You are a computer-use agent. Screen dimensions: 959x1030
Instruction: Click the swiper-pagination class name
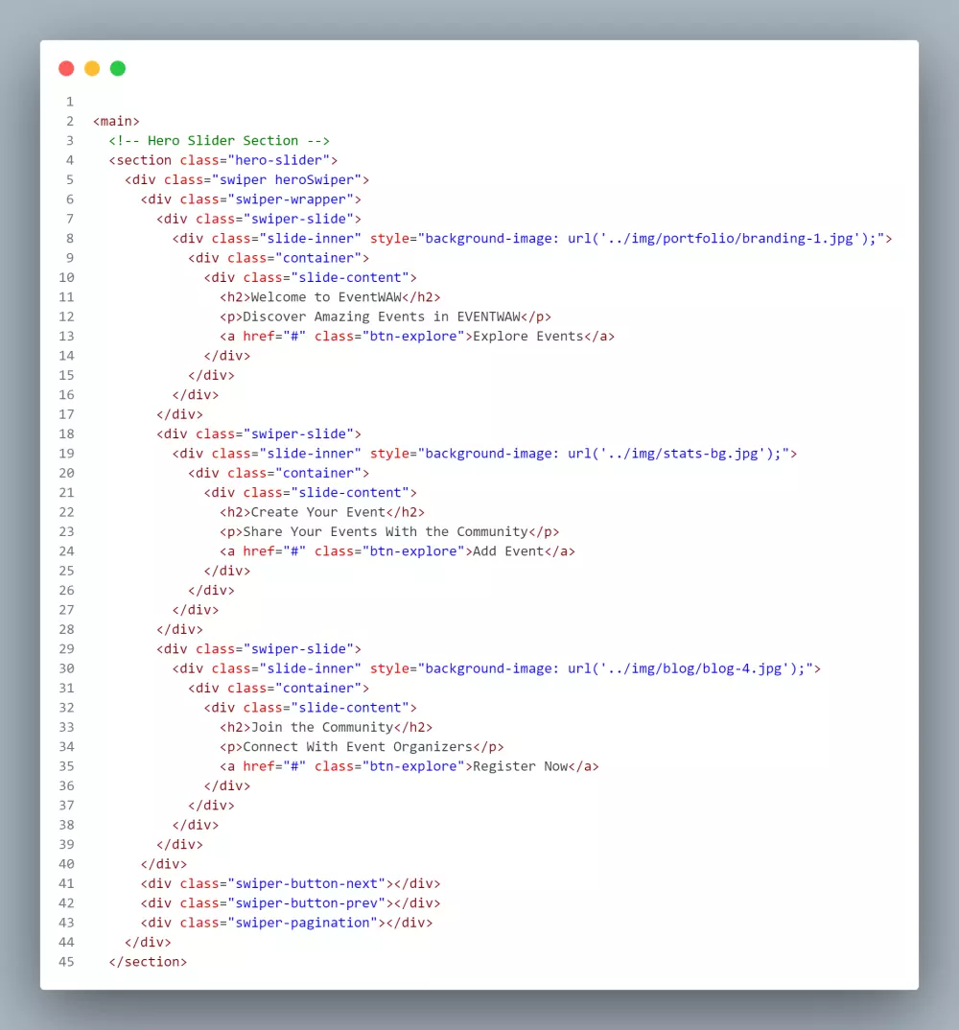302,923
